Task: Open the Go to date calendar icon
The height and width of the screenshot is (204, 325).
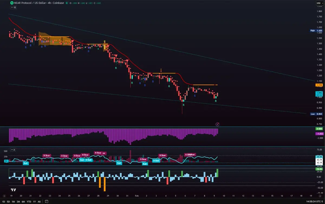Action: (x=47, y=201)
